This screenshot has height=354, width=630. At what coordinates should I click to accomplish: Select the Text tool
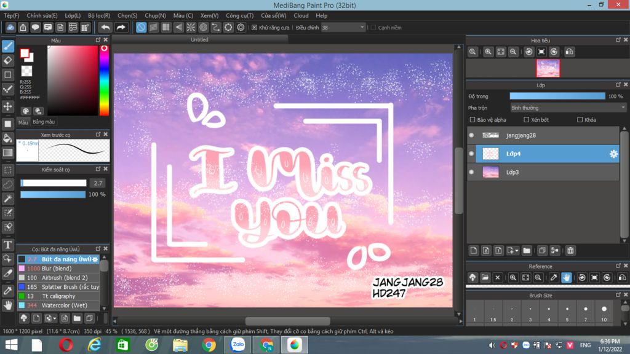[x=8, y=245]
